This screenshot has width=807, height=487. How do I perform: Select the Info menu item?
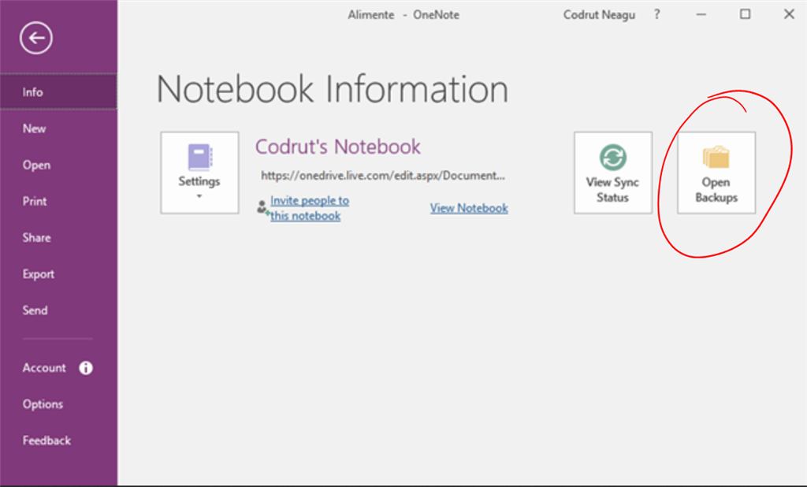58,91
